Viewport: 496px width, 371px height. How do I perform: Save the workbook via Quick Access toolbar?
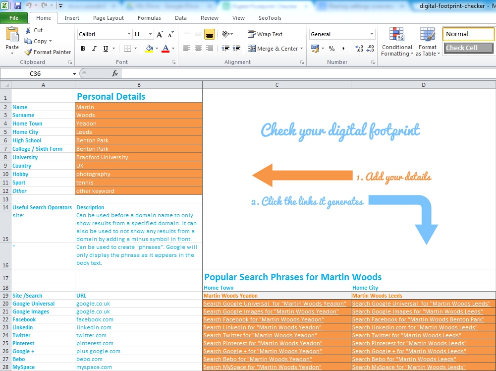[18, 5]
